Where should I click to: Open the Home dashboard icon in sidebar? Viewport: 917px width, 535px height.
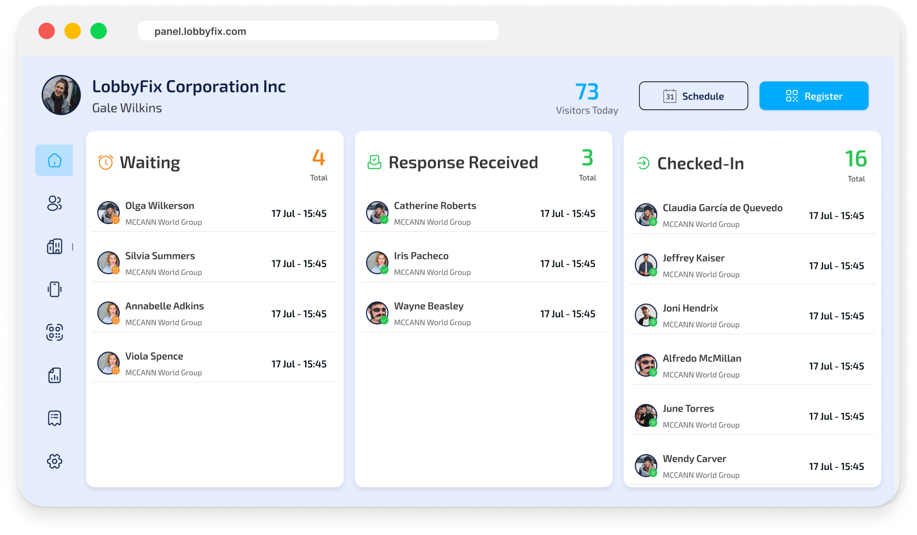coord(54,160)
